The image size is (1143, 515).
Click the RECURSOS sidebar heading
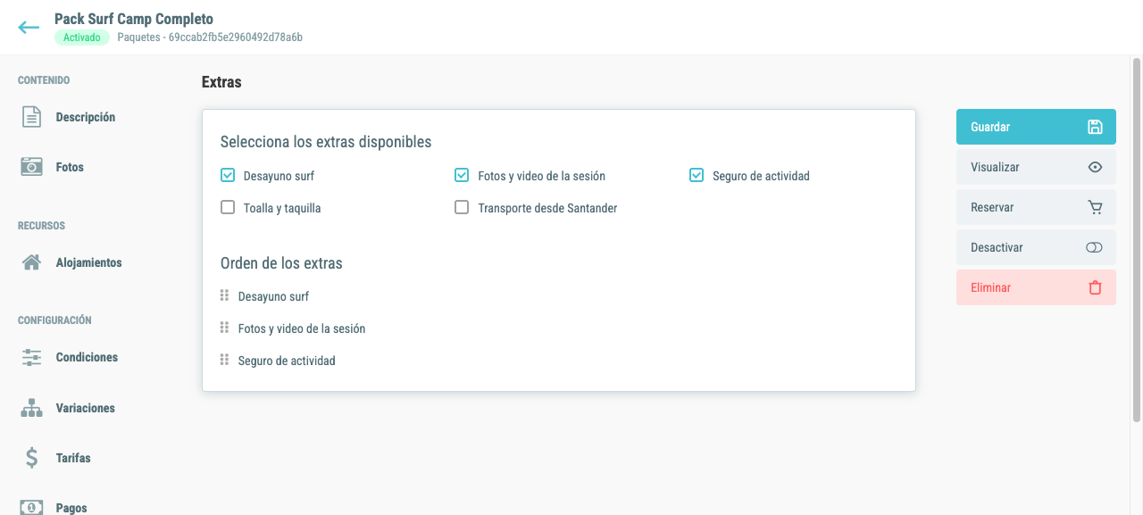41,226
